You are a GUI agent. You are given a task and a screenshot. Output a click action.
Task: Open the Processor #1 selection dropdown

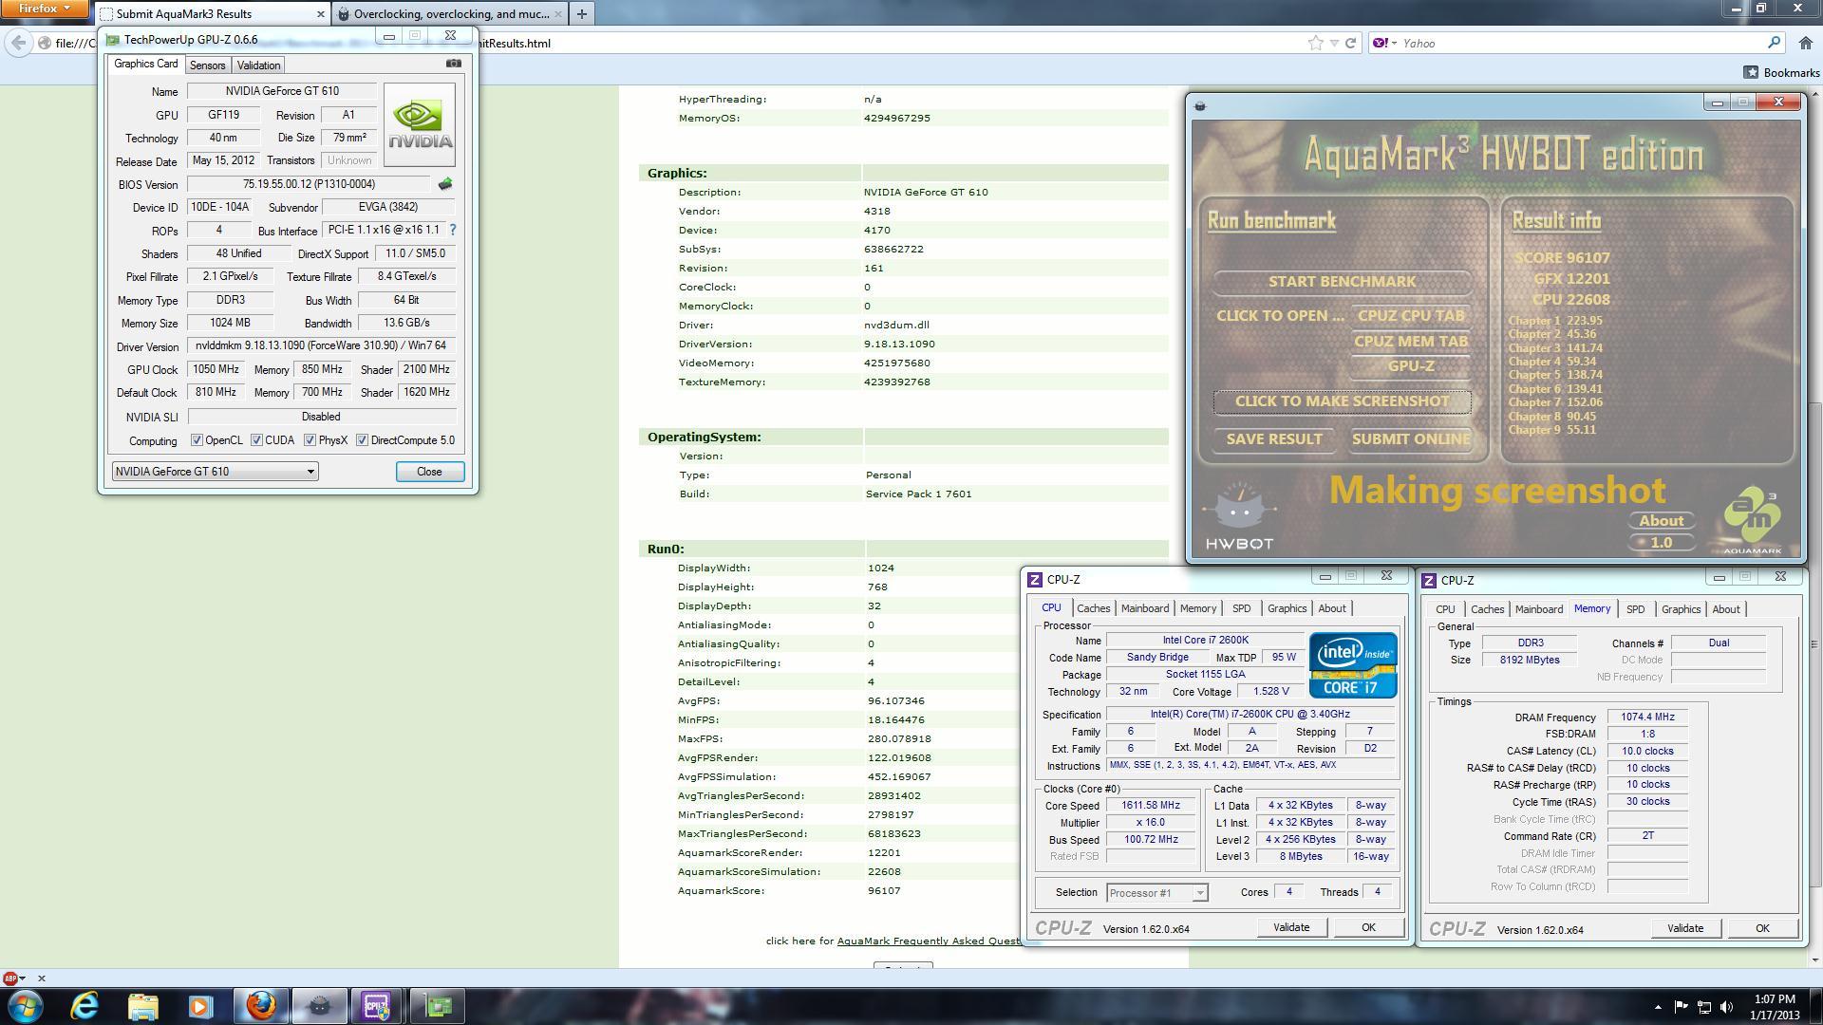(x=1156, y=893)
